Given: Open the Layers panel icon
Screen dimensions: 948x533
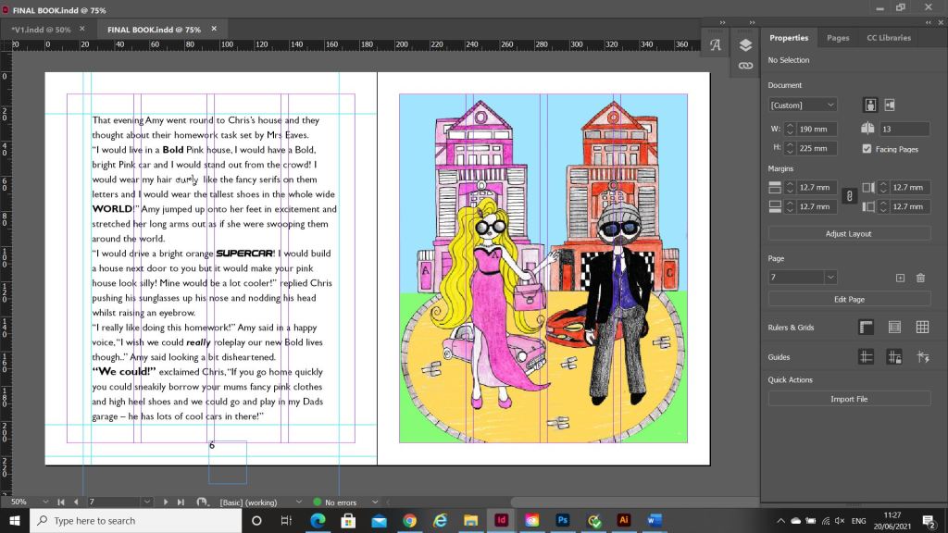Looking at the screenshot, I should coord(745,44).
